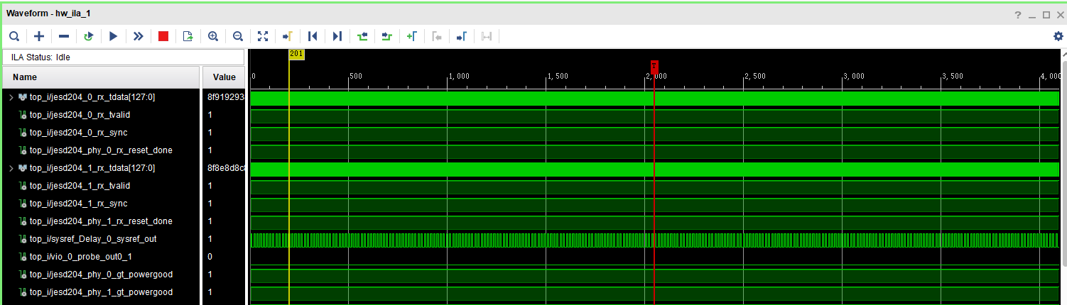Add a marker to waveform
The image size is (1067, 305).
pyautogui.click(x=412, y=36)
